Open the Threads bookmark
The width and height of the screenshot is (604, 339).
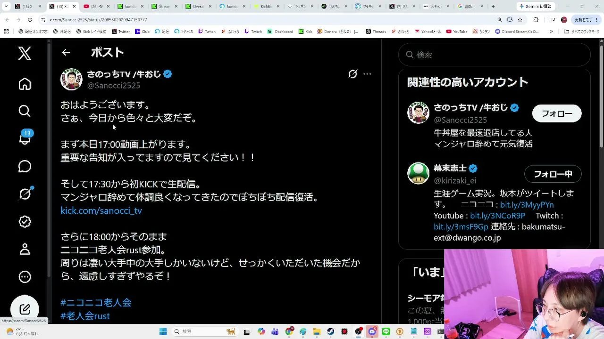(376, 32)
